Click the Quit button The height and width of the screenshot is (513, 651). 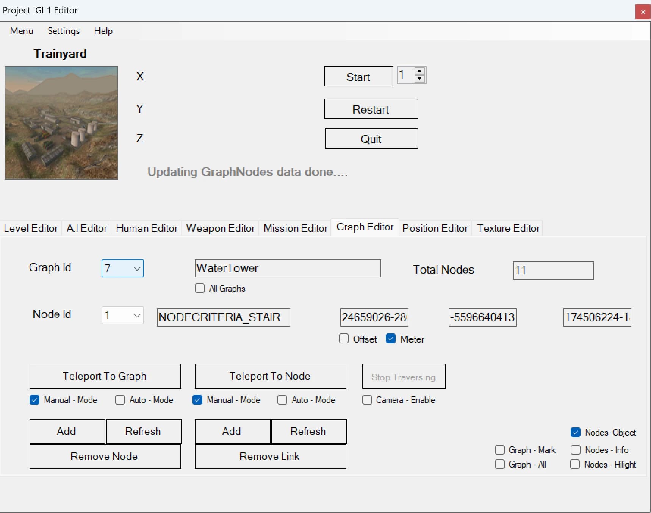coord(371,139)
